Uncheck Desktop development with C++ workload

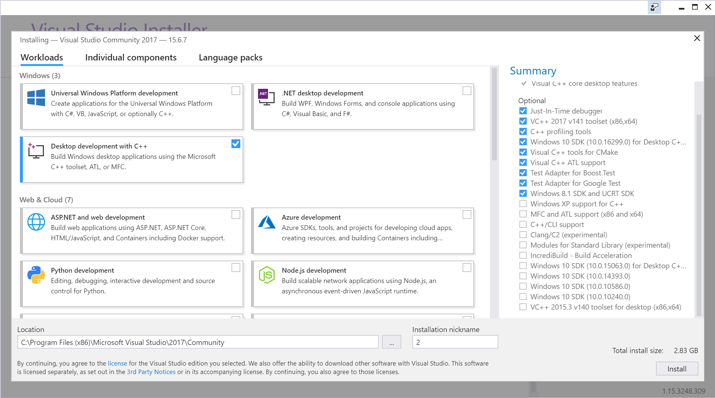(x=236, y=144)
